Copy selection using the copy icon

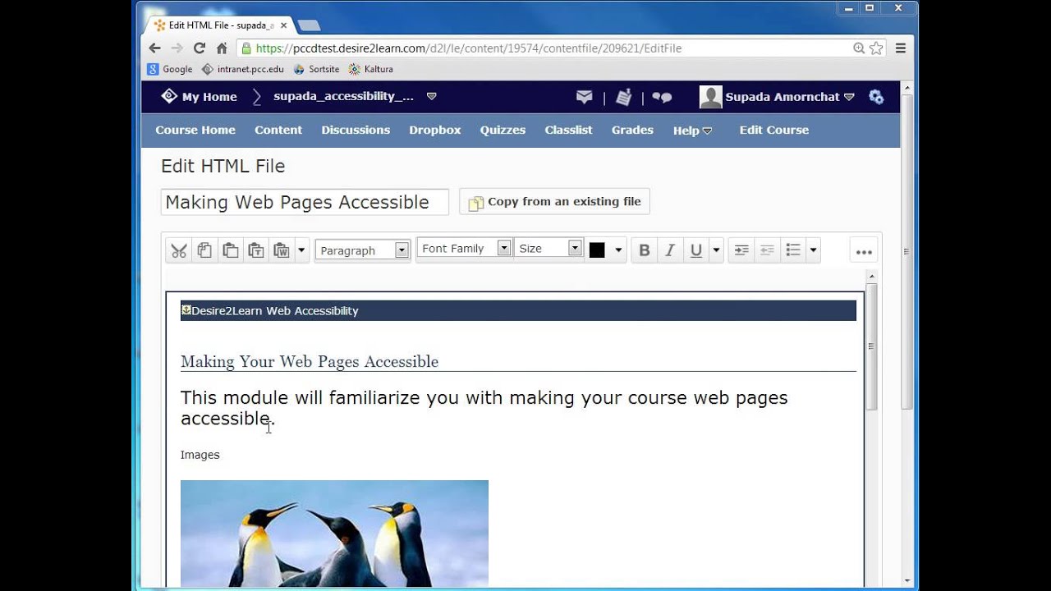coord(204,250)
